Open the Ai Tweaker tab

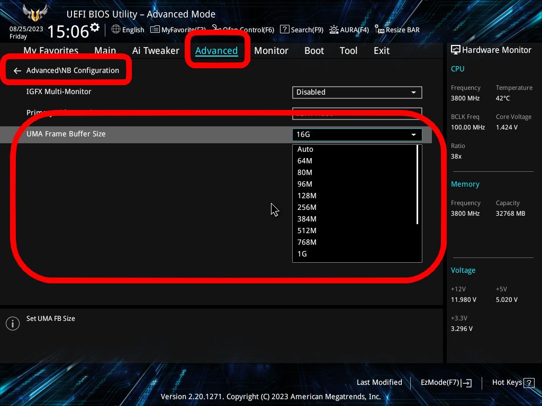[156, 51]
